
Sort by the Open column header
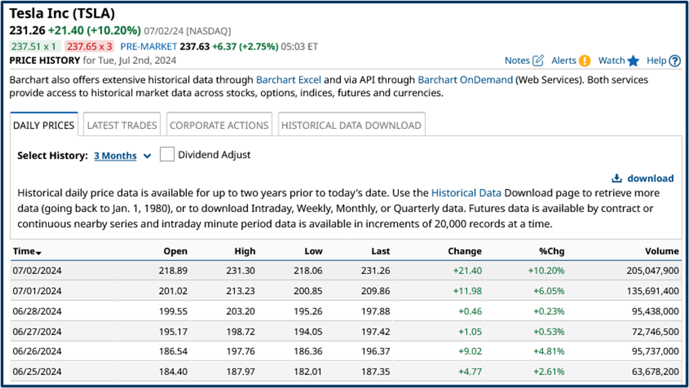tap(175, 251)
